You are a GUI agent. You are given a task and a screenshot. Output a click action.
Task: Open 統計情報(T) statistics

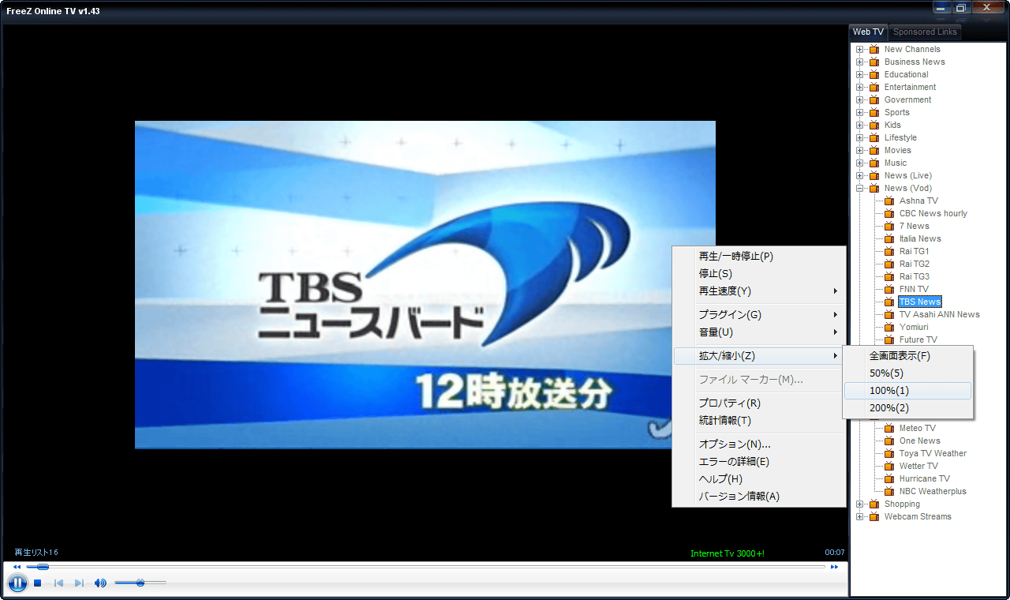click(x=758, y=420)
